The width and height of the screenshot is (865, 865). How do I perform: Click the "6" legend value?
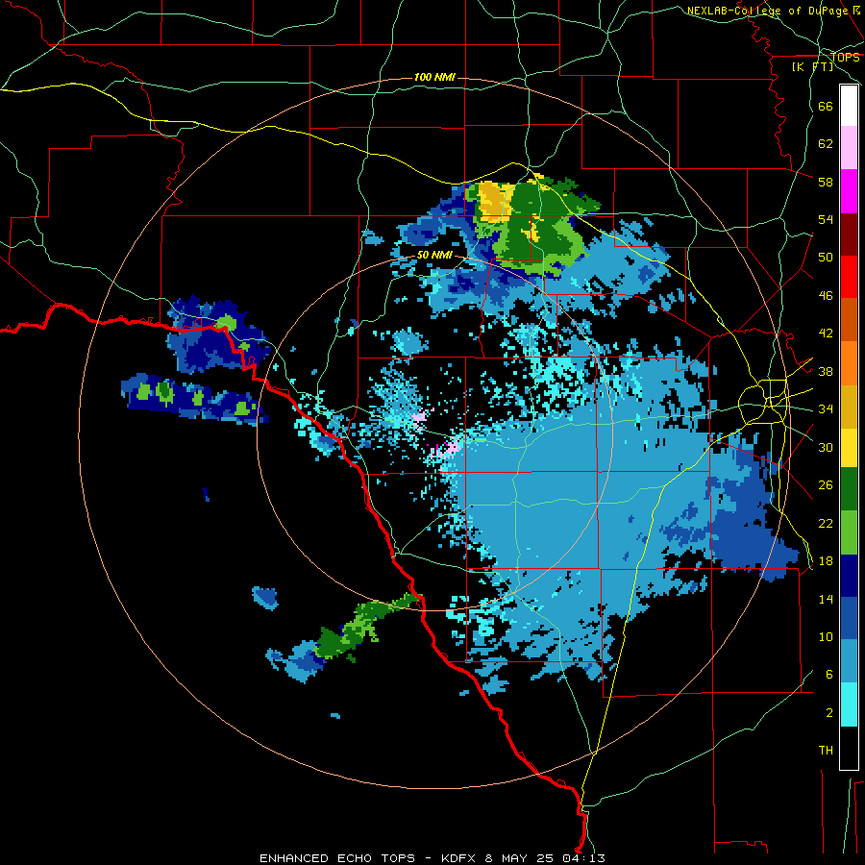pyautogui.click(x=828, y=675)
